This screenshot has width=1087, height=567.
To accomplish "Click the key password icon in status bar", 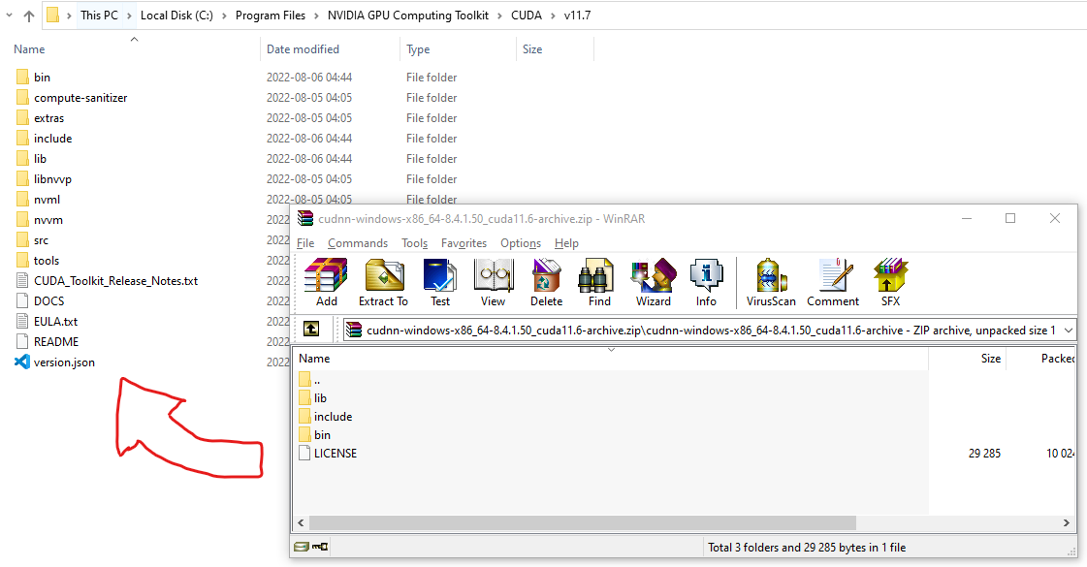I will coord(320,547).
